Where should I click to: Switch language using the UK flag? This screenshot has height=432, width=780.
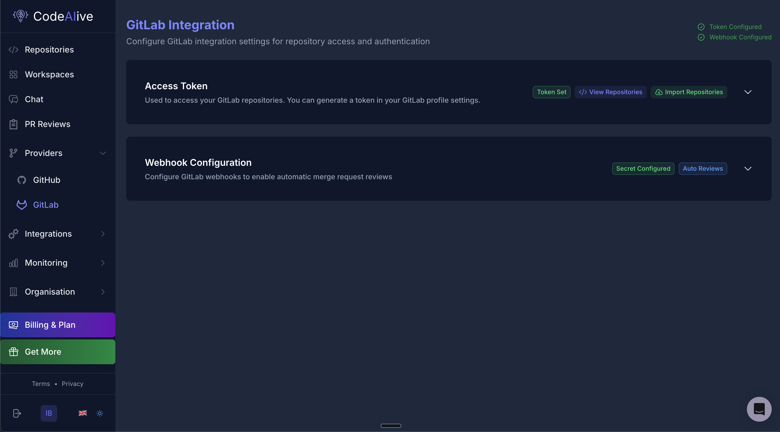[x=82, y=413]
